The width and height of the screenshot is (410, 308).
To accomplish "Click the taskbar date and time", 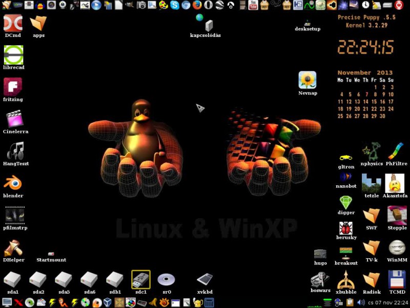I will coord(388,302).
